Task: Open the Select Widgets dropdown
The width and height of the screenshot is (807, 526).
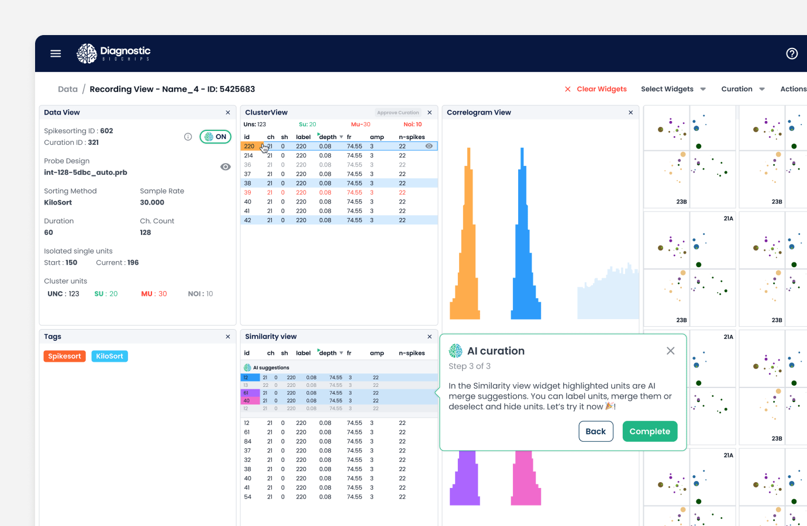Action: [674, 89]
